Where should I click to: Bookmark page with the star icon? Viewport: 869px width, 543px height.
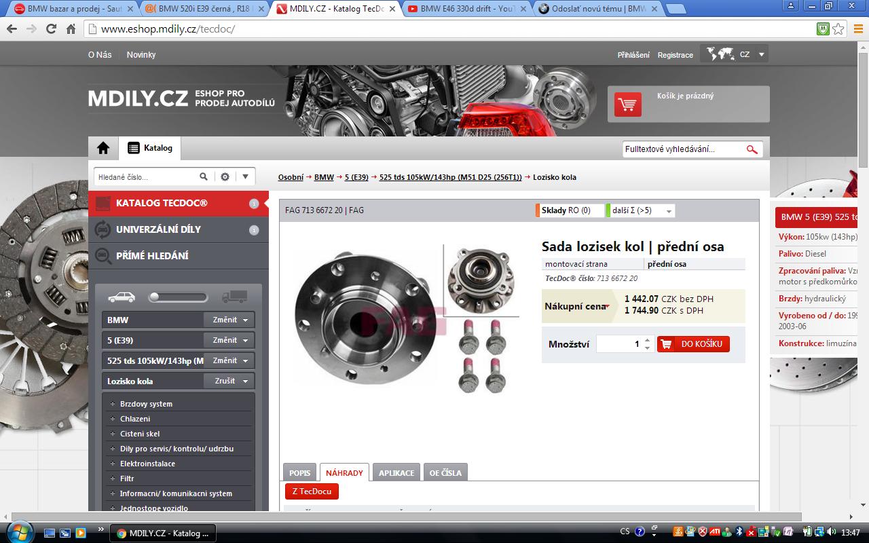[x=838, y=29]
